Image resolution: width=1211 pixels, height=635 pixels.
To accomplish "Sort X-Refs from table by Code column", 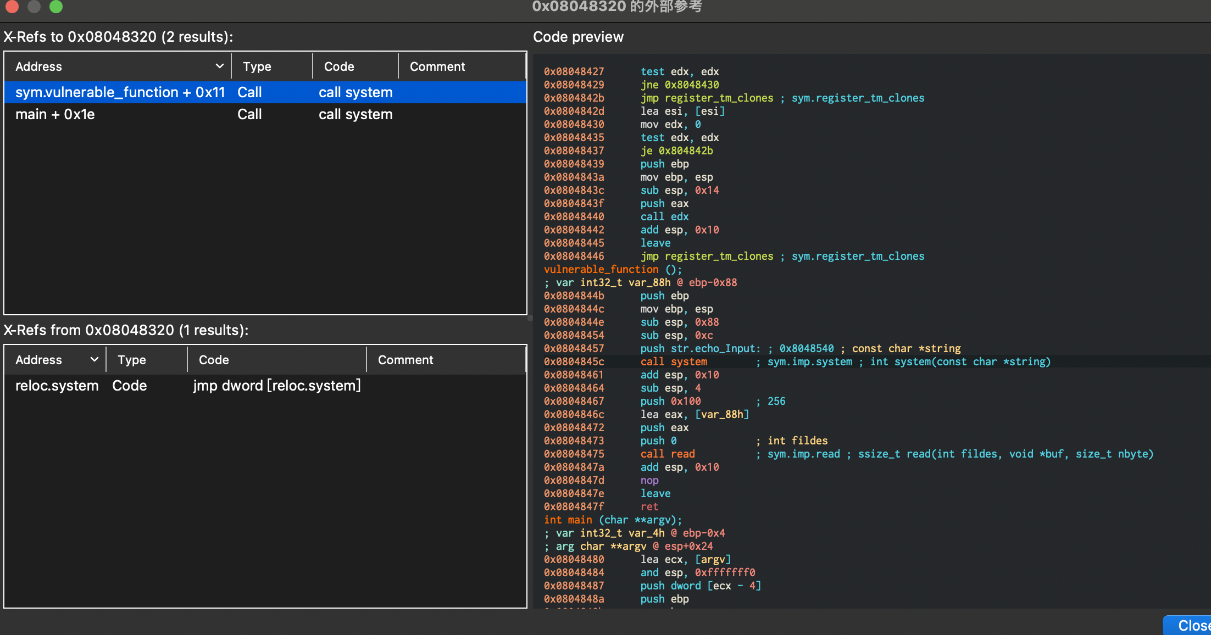I will point(214,360).
